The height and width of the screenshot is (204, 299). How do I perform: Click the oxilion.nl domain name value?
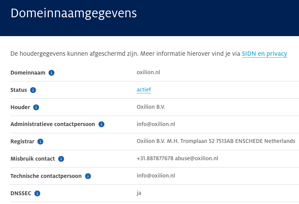click(148, 72)
